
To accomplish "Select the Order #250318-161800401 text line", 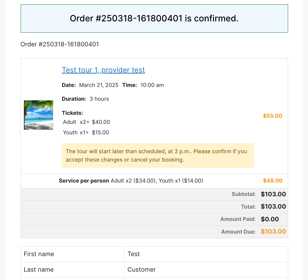I will [60, 44].
